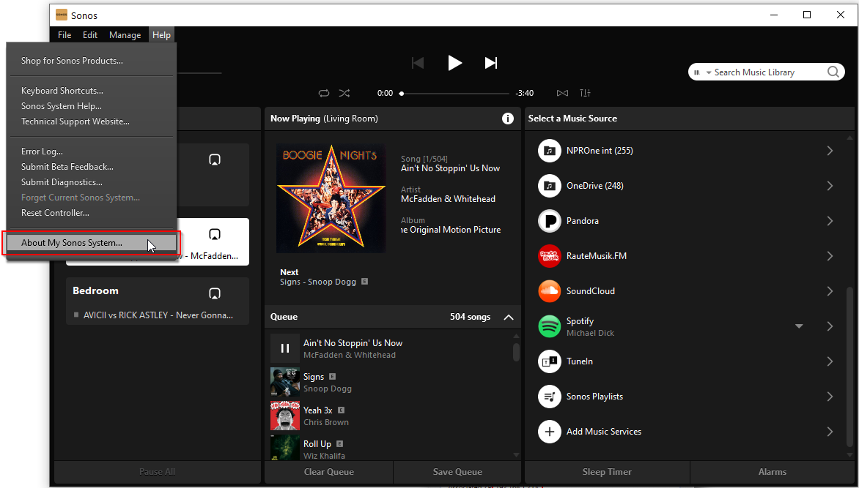Select the TuneIn service icon
859x488 pixels.
(550, 361)
